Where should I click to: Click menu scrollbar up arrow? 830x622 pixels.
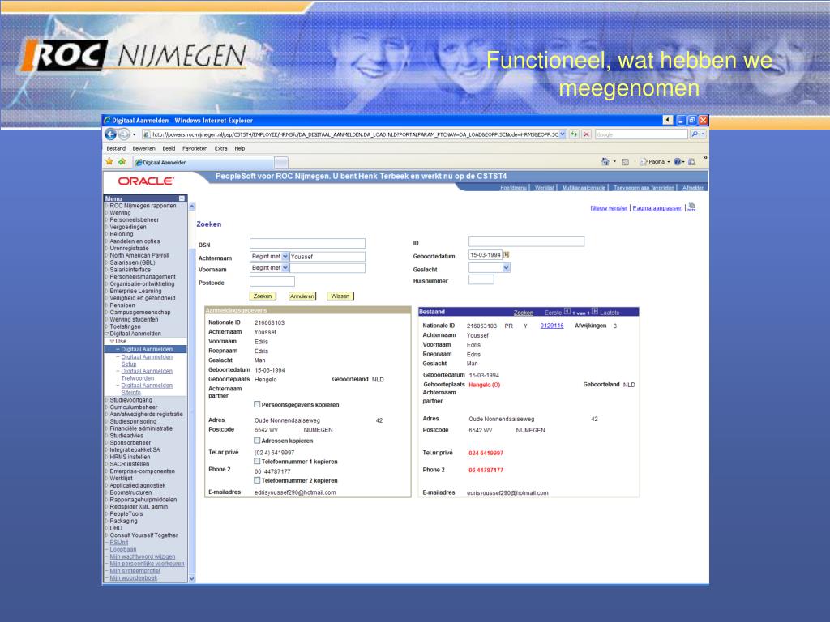coord(191,207)
